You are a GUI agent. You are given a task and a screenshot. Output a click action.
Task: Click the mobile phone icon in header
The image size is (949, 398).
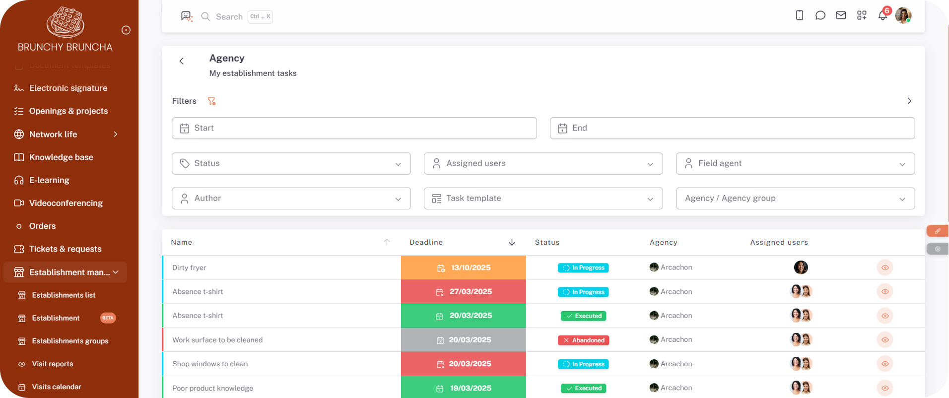pos(799,15)
